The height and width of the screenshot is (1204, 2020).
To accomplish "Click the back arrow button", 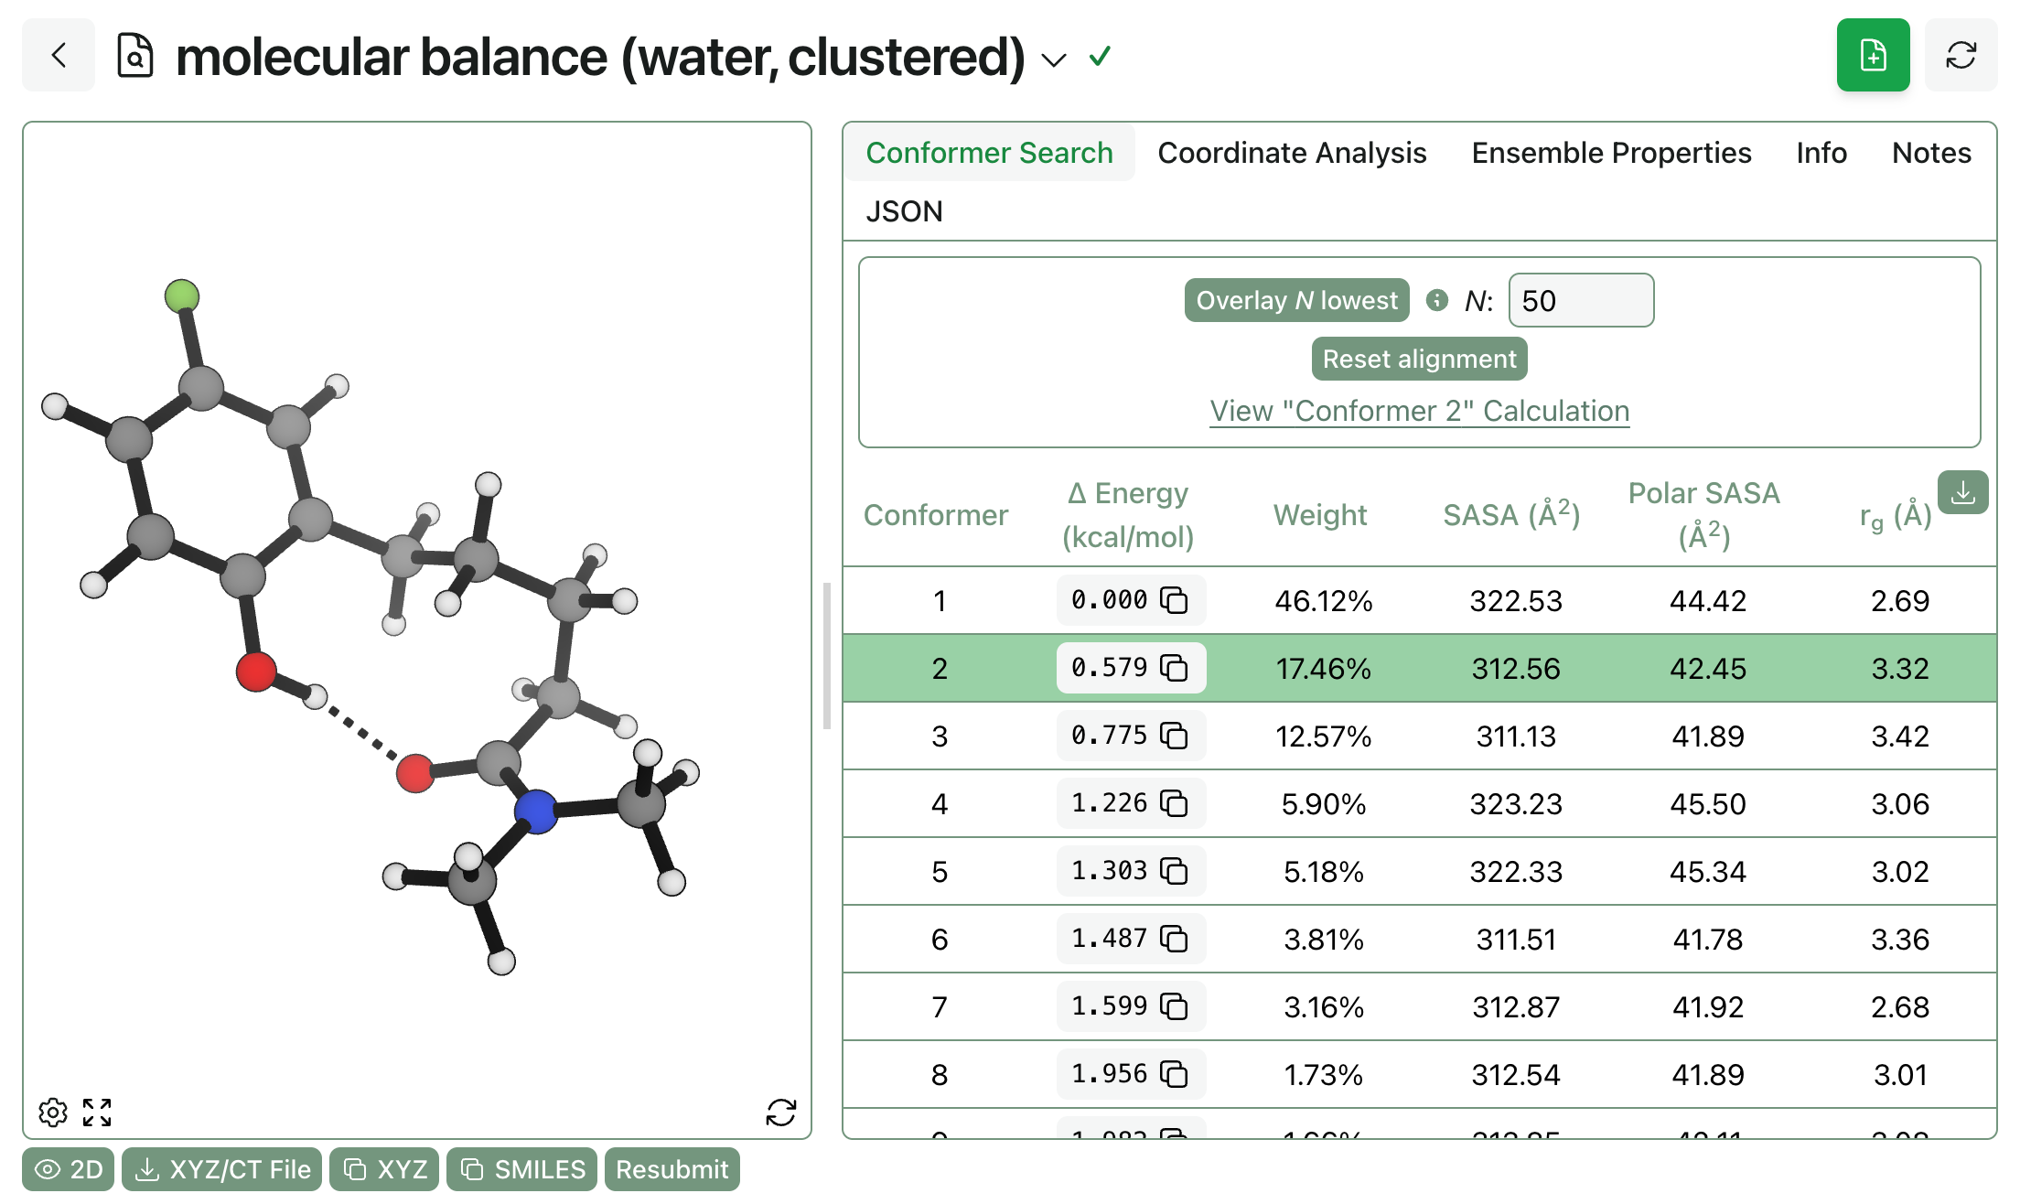I will point(59,56).
